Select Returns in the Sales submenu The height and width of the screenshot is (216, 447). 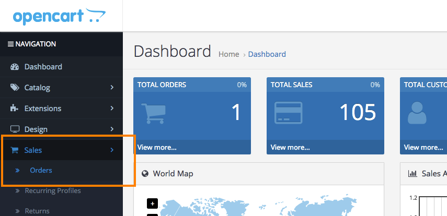click(x=37, y=211)
